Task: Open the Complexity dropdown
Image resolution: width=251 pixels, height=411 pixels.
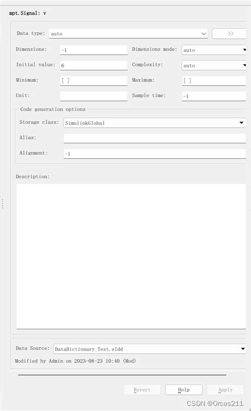Action: [x=214, y=65]
